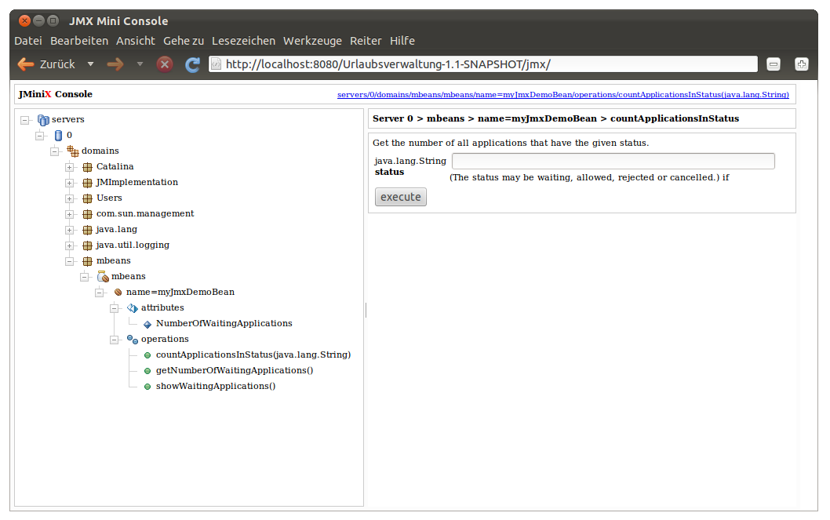Click the java.lang domain icon
The height and width of the screenshot is (520, 830).
[87, 230]
